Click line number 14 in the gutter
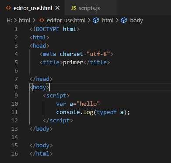Screen dimensions: 171x163 pyautogui.click(x=14, y=137)
